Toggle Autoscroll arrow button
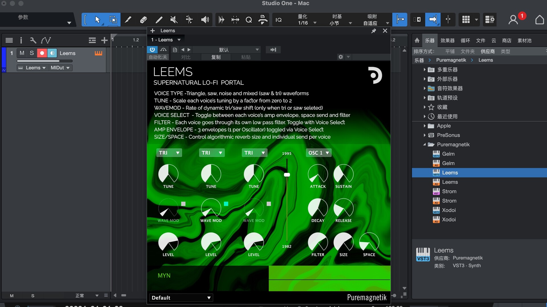The image size is (547, 307). [x=432, y=20]
